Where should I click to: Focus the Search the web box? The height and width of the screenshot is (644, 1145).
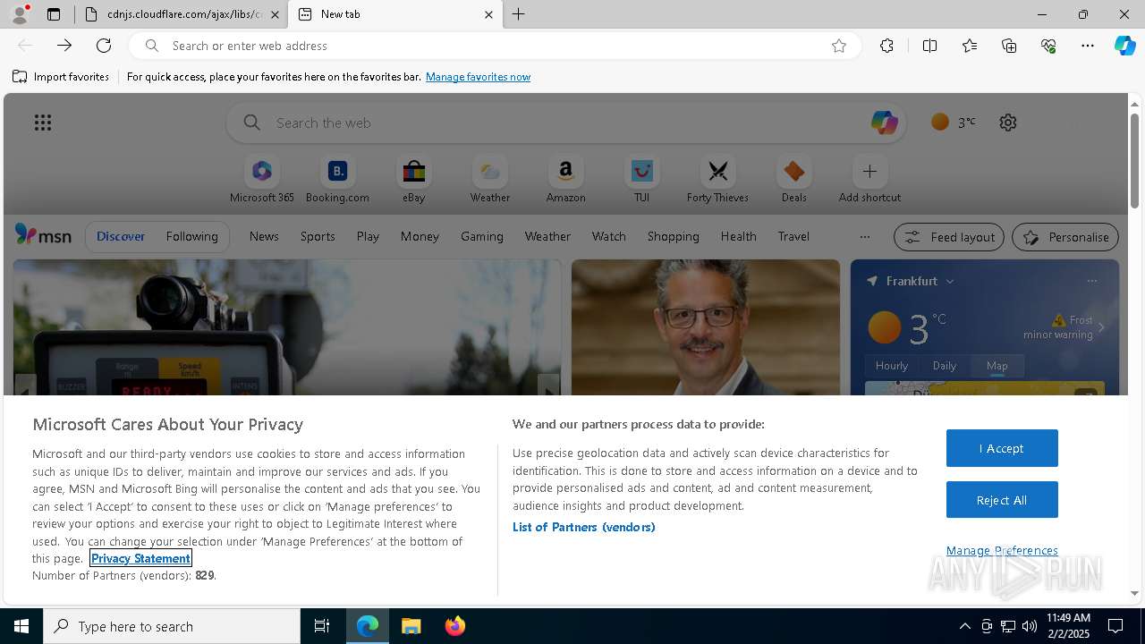pyautogui.click(x=566, y=123)
